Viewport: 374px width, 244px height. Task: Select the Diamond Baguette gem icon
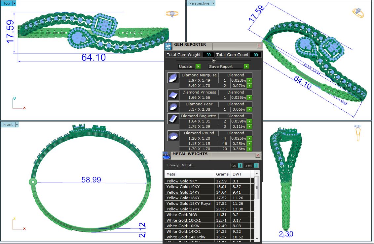pyautogui.click(x=172, y=119)
